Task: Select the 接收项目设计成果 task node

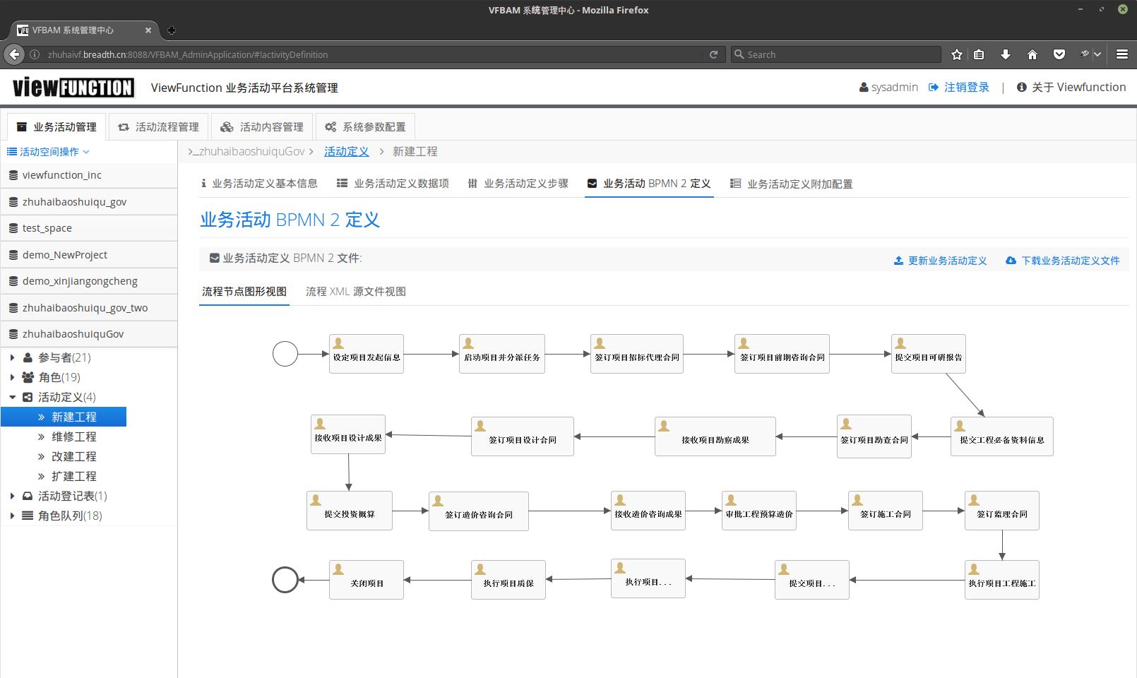Action: tap(348, 434)
